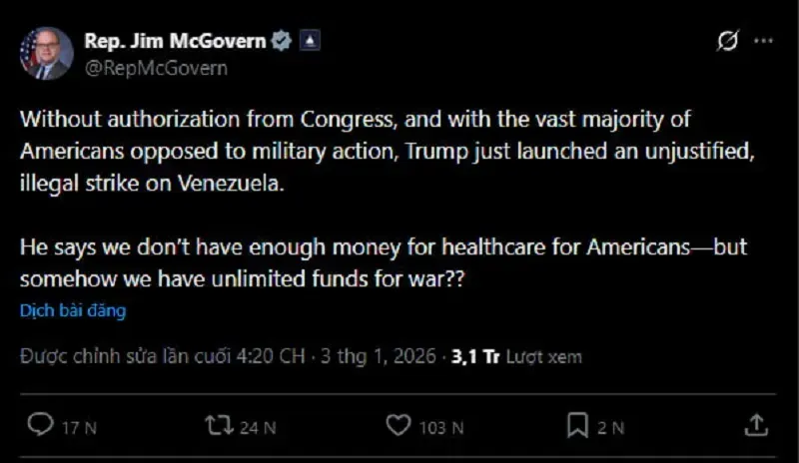Viewport: 799px width, 463px height.
Task: Click the "2 N" bookmark count
Action: 611,427
